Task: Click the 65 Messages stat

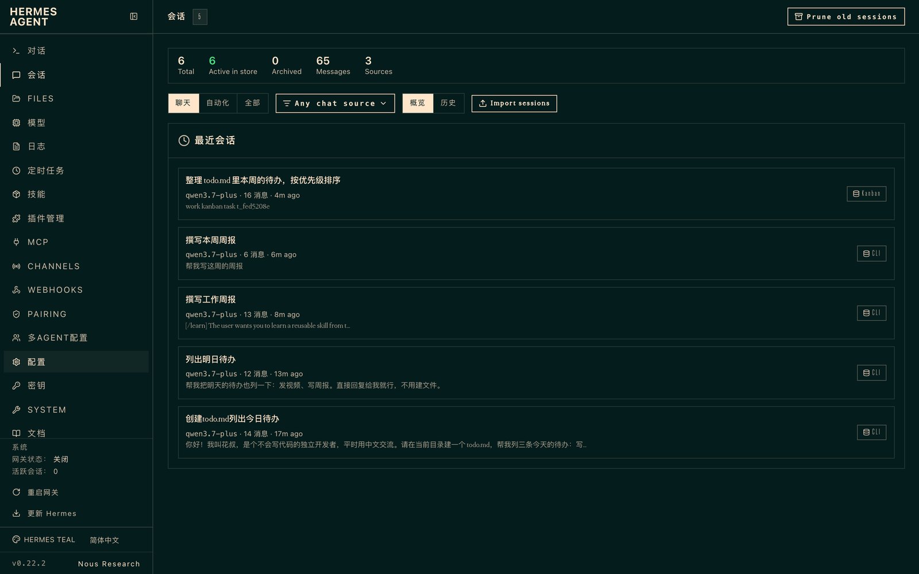Action: (x=333, y=65)
